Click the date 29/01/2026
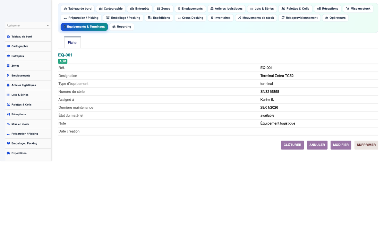 coord(269,108)
